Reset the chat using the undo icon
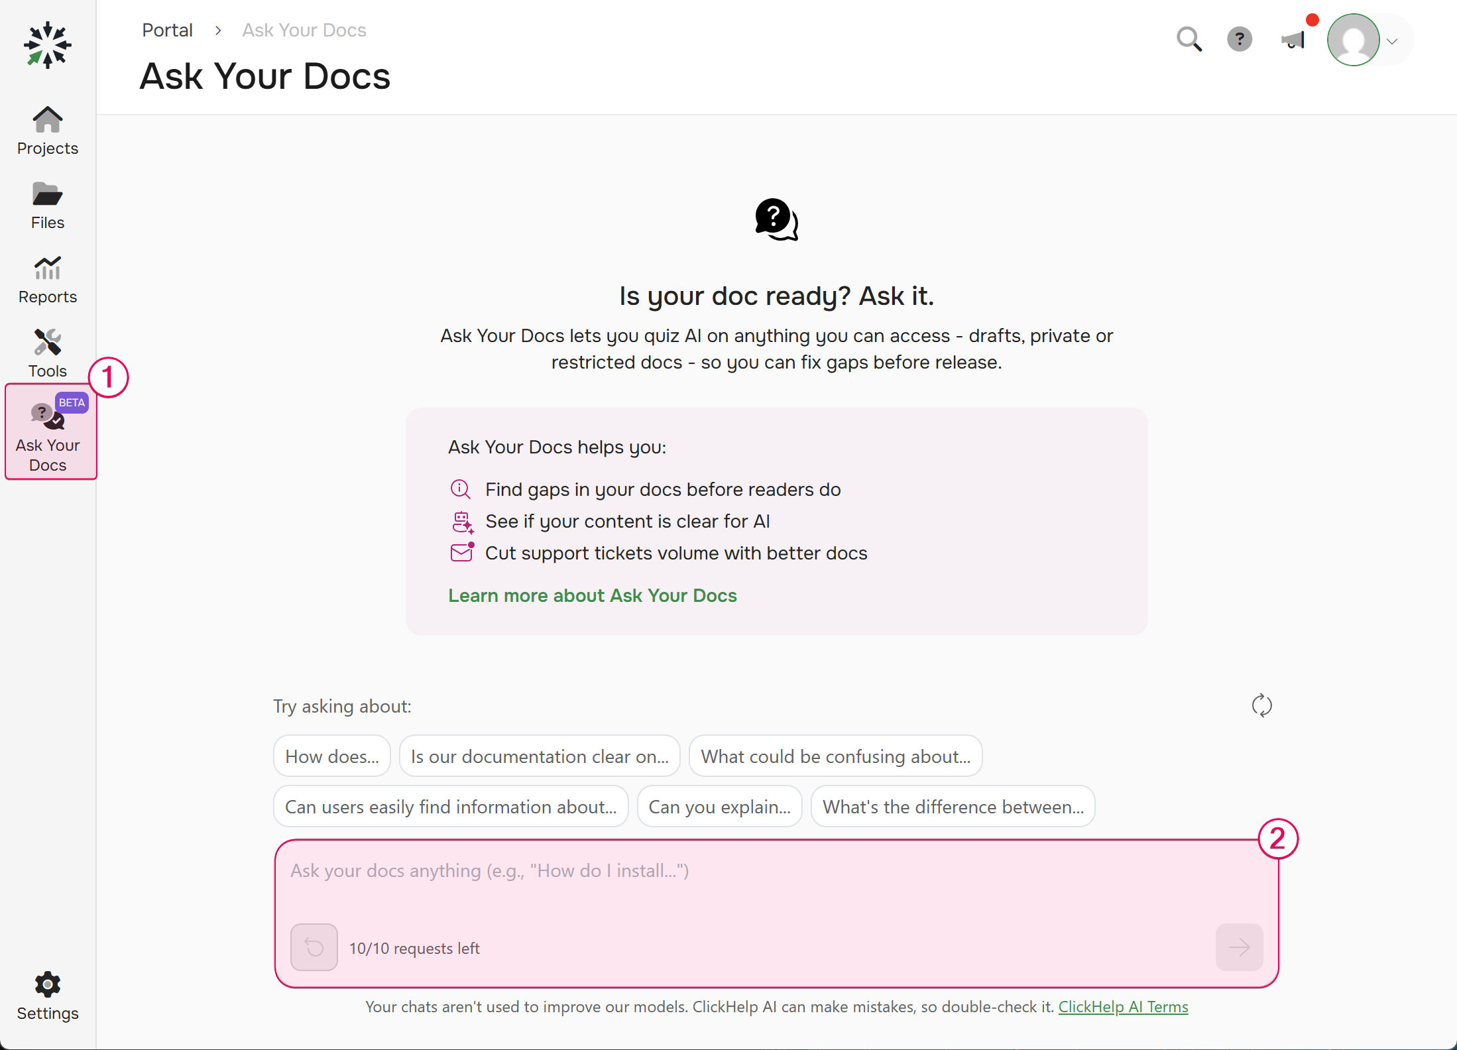 tap(314, 947)
